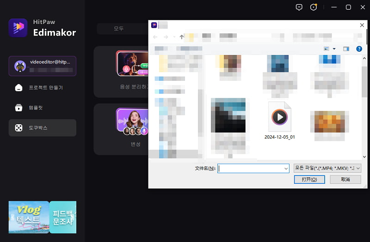Expand the view options dropdown arrow

point(334,48)
